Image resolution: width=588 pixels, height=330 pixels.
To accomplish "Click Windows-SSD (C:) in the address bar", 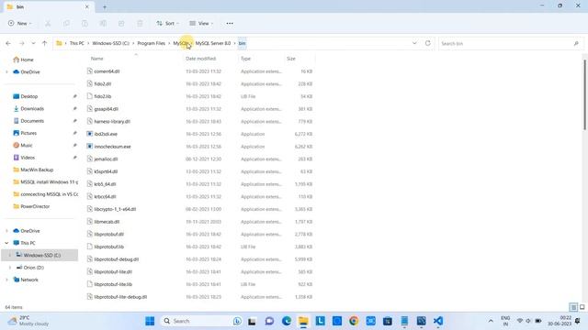I will coord(110,43).
